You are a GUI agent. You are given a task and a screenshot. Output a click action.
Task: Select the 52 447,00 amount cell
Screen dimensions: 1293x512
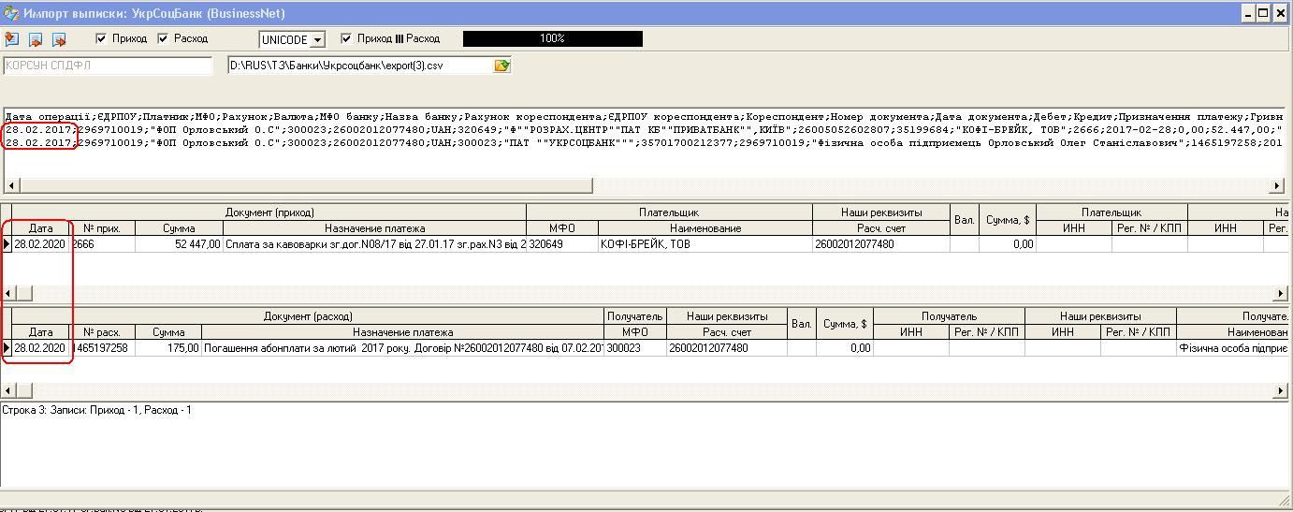point(179,244)
